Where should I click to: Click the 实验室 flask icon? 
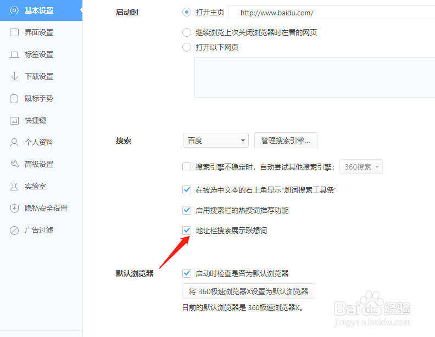14,187
